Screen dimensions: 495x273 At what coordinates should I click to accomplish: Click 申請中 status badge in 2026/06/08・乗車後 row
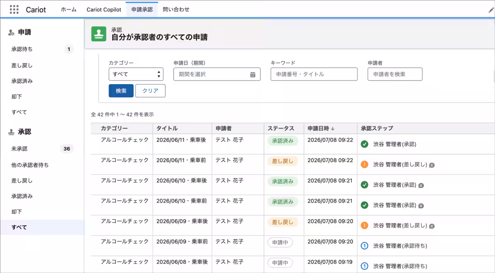click(280, 263)
